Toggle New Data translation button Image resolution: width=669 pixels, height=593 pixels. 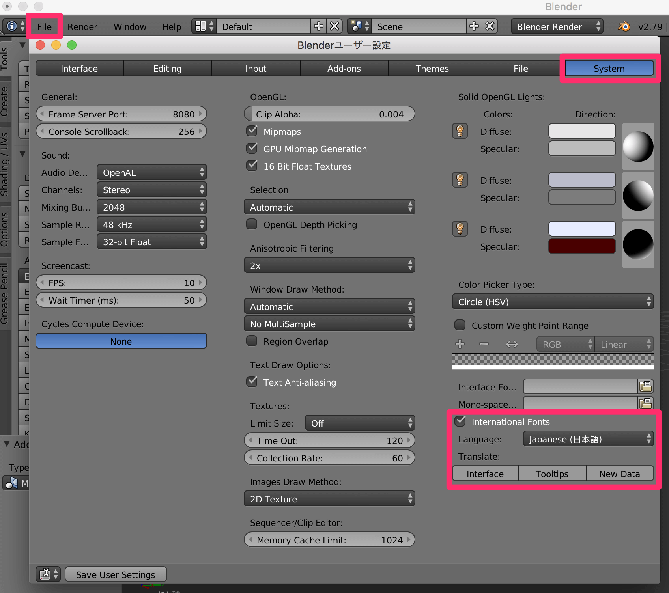pyautogui.click(x=620, y=474)
